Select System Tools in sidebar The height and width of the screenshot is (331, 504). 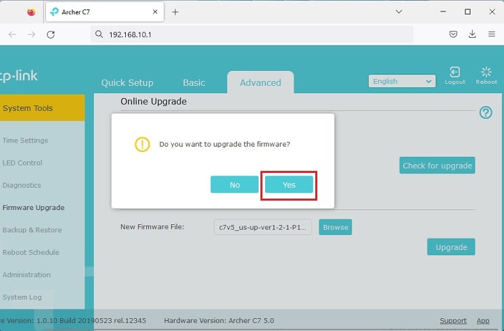click(43, 108)
